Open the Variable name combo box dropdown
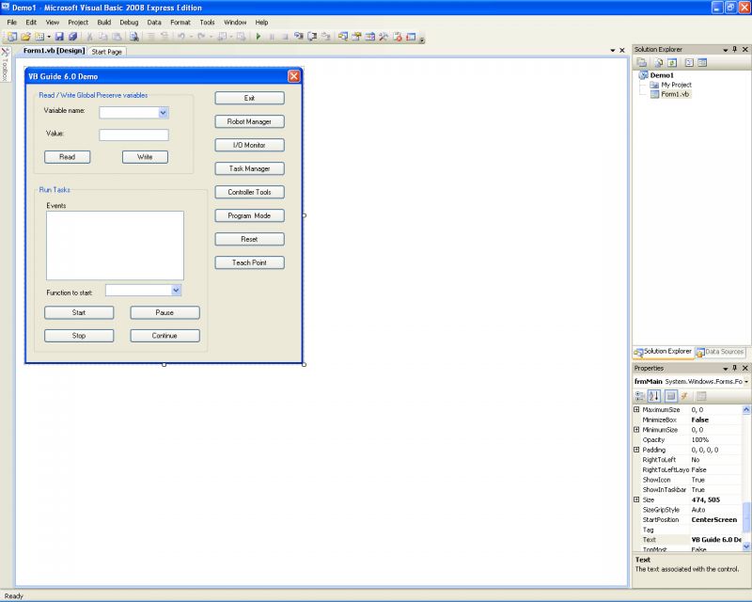752x602 pixels. [163, 113]
